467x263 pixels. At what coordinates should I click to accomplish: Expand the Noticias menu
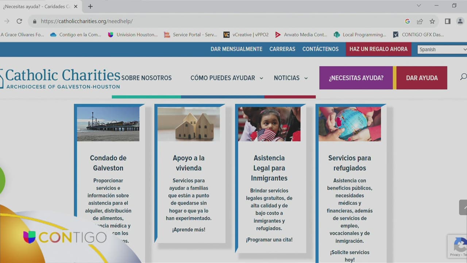coord(290,78)
